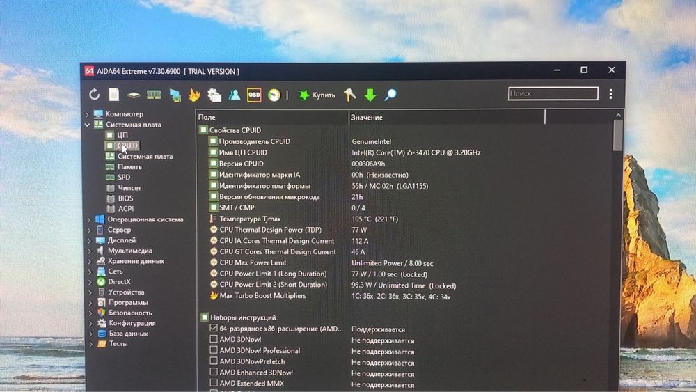
Task: Click the vertical scrollbar thumb
Action: [x=617, y=136]
